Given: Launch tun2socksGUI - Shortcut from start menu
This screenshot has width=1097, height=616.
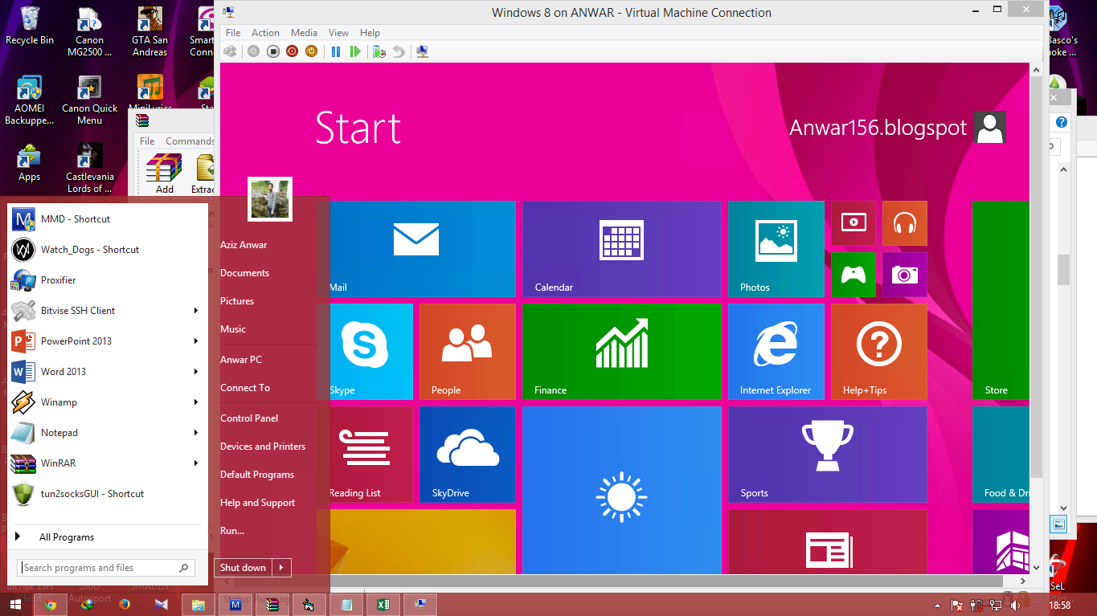Looking at the screenshot, I should click(108, 494).
